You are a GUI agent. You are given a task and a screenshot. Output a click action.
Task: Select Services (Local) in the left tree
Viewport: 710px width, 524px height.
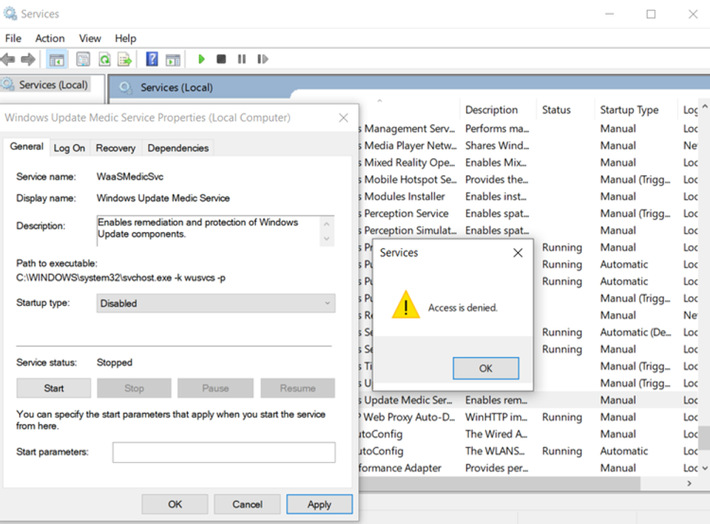coord(53,84)
